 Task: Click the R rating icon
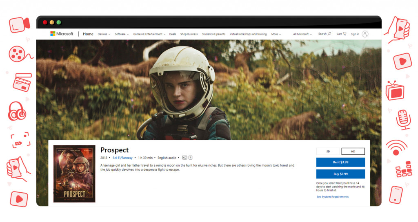tap(190, 158)
